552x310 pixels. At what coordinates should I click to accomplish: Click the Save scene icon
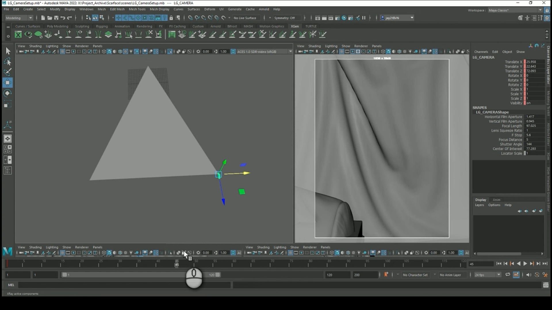pos(56,18)
